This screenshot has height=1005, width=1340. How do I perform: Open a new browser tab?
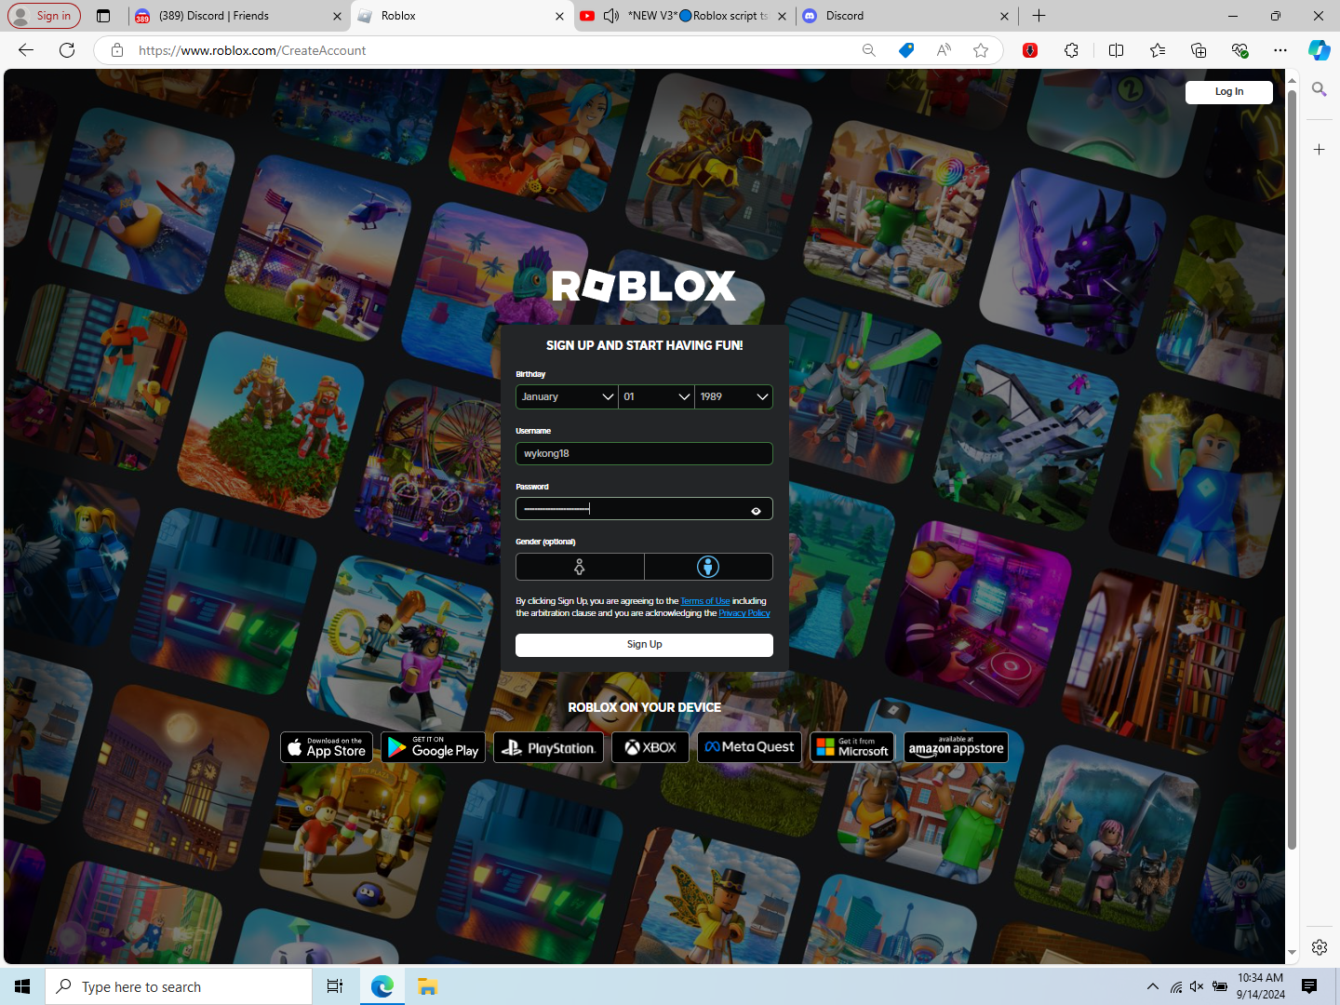(x=1039, y=16)
